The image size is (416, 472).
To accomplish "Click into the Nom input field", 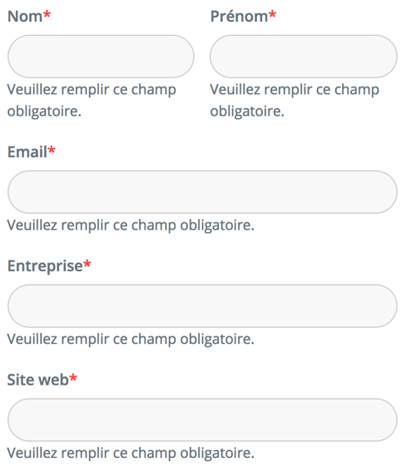I will (101, 57).
